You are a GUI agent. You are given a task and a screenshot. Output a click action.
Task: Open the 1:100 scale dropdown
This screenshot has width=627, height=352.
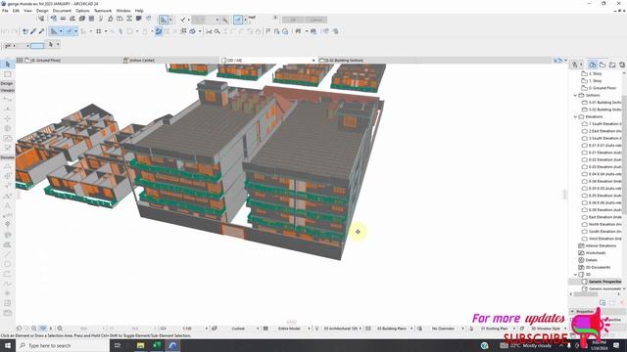click(207, 329)
